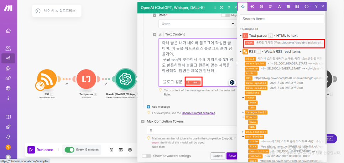Screen dimensions: 344x163
Task: Click the Text Content prompt text area
Action: [198, 63]
